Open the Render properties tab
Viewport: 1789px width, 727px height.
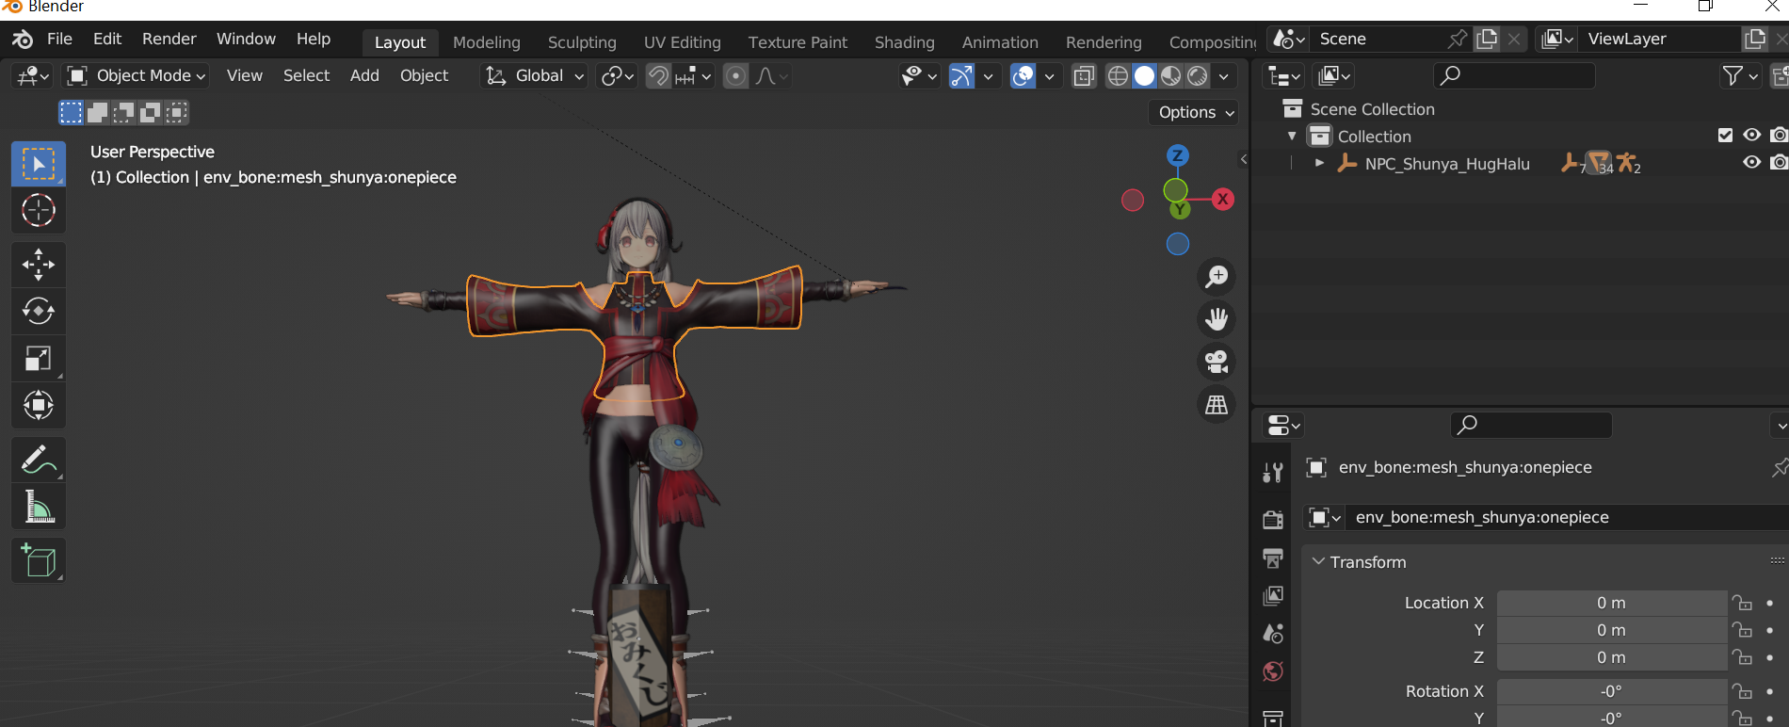(1273, 520)
